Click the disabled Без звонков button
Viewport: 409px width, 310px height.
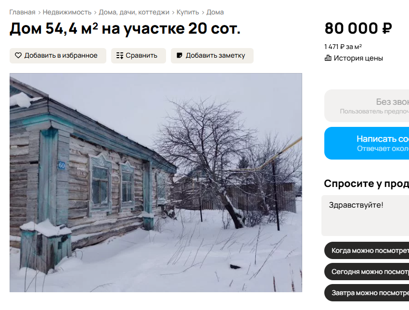point(367,106)
